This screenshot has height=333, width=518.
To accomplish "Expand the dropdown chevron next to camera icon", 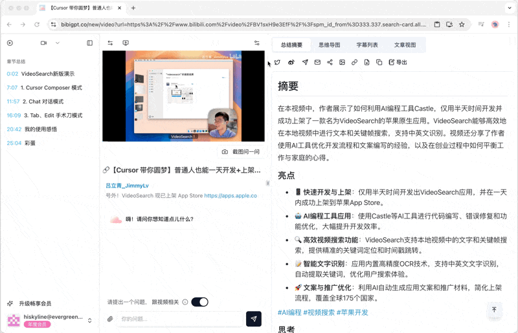I will (x=58, y=43).
